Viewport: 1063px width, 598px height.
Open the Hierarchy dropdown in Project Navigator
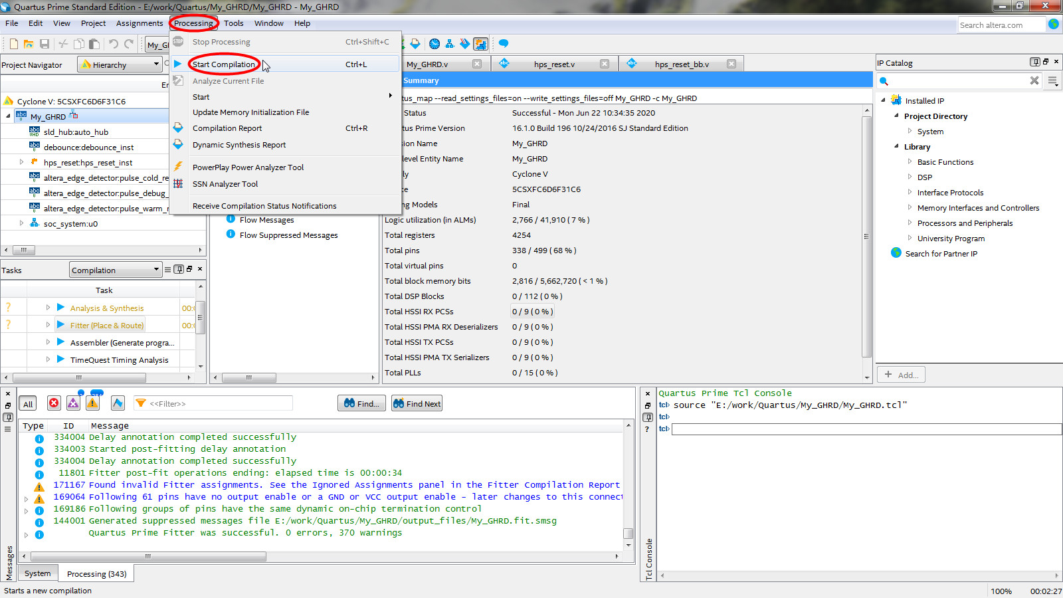[120, 64]
